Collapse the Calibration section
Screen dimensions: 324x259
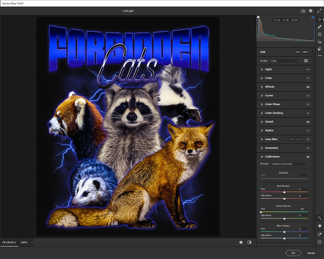[x=262, y=157]
